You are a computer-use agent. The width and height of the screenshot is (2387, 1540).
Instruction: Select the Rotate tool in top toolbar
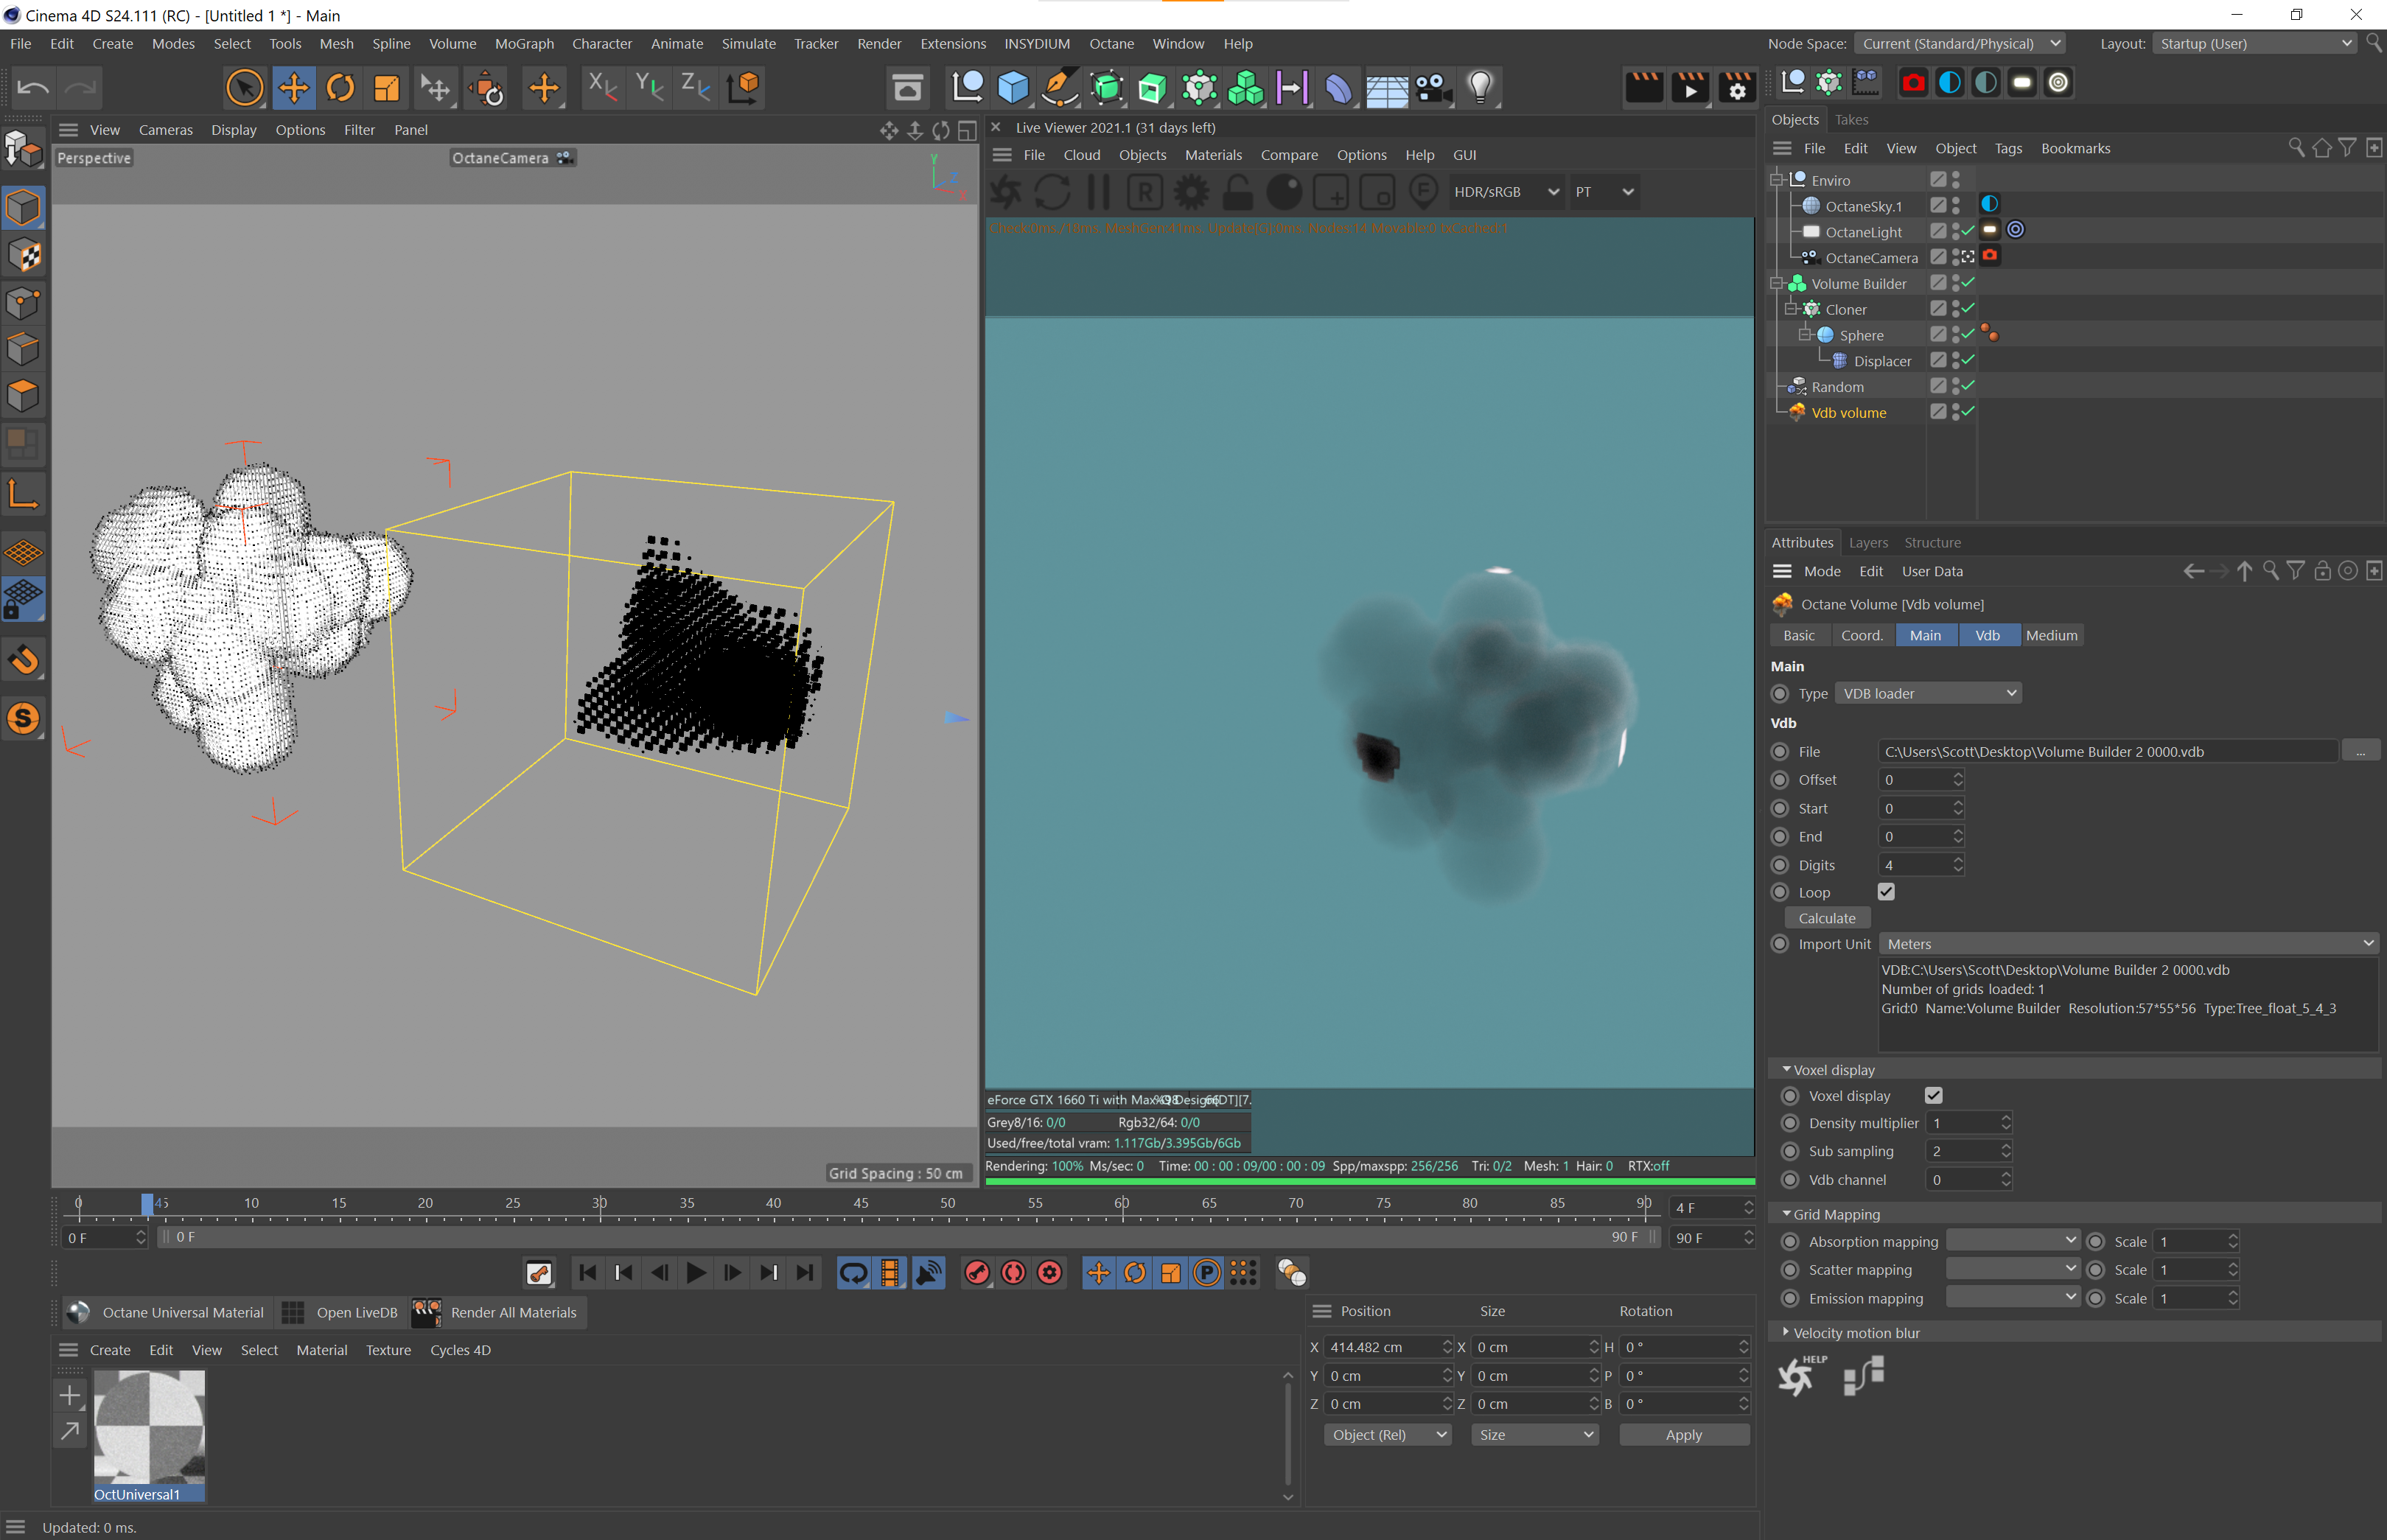tap(340, 88)
